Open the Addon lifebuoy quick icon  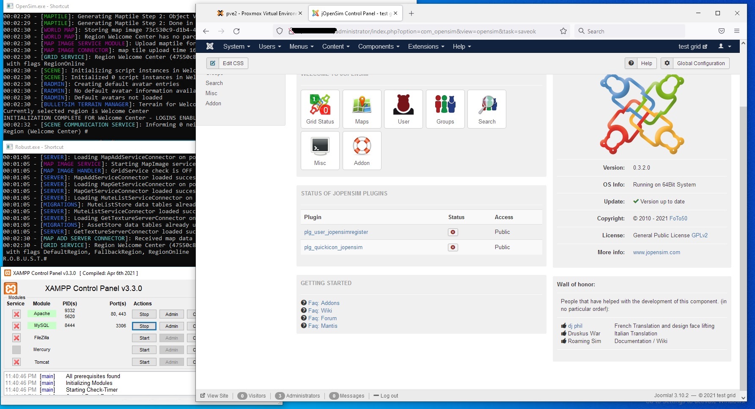(362, 151)
